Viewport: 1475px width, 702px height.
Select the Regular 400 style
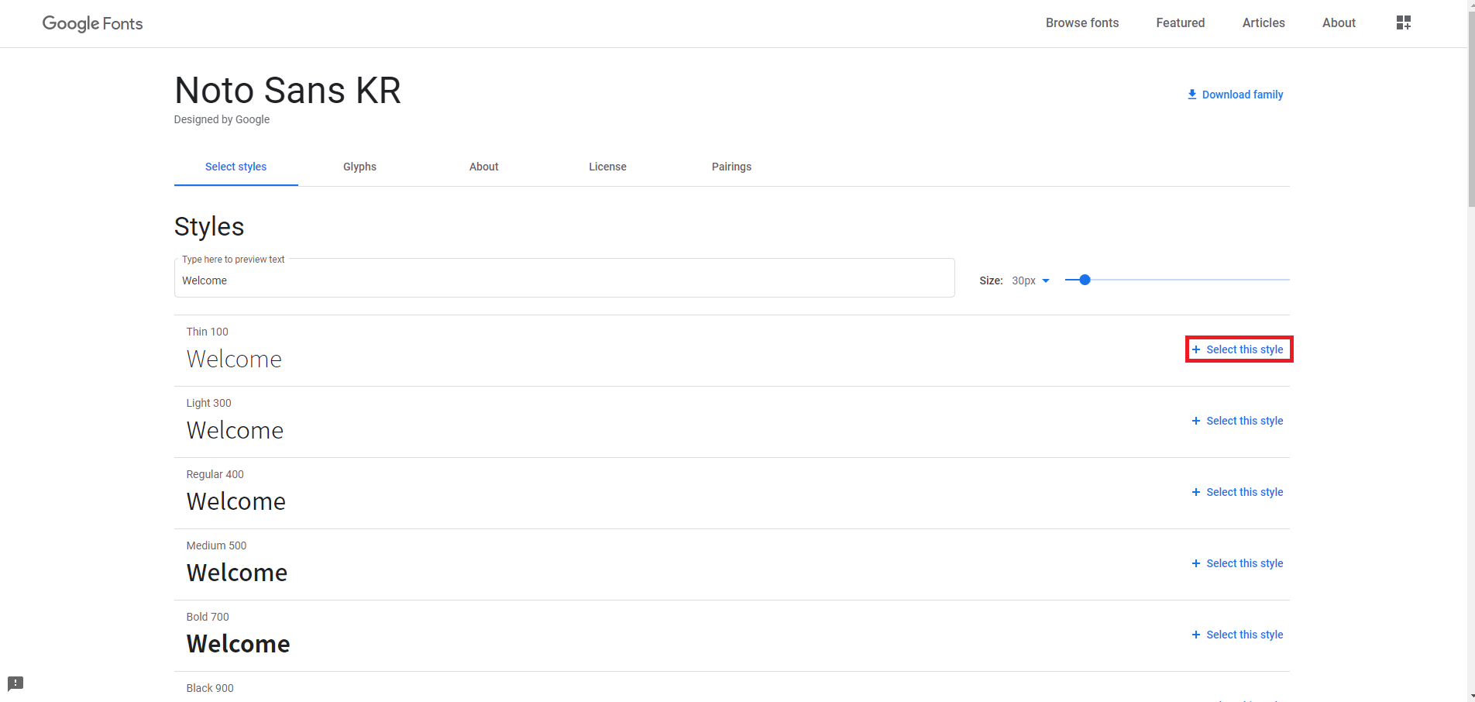[1238, 492]
